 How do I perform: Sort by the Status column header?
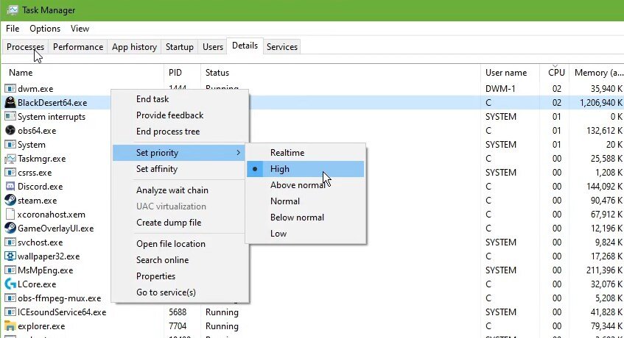pyautogui.click(x=340, y=73)
